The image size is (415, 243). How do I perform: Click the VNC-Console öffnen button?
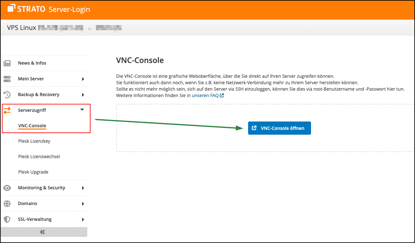279,128
